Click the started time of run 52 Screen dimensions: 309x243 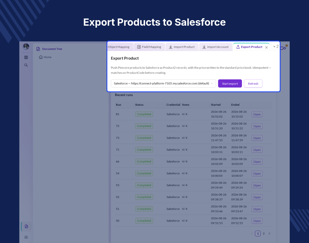point(219,197)
